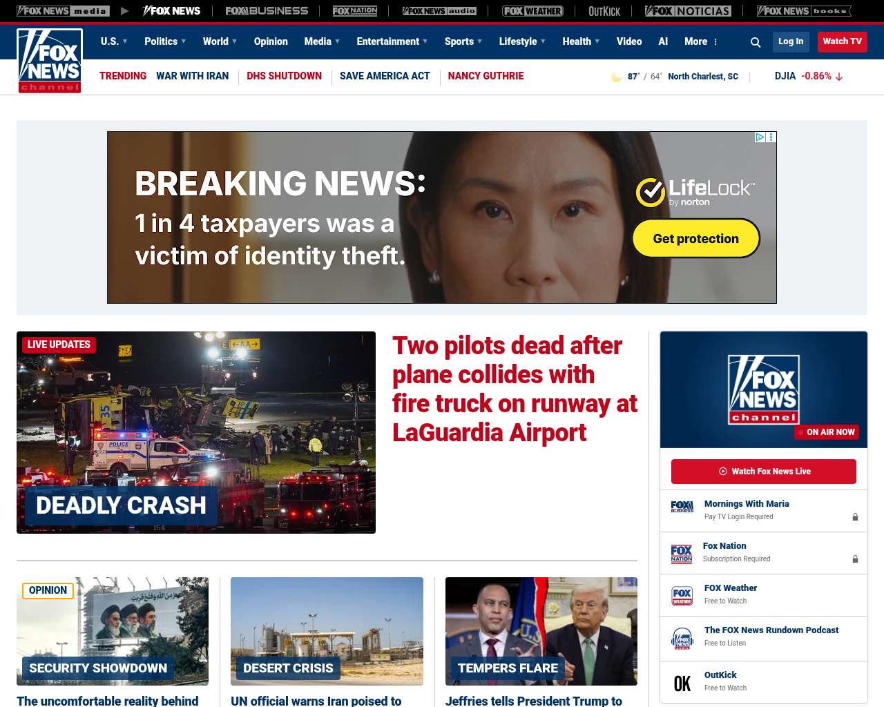Click the FOX Weather sidebar icon
This screenshot has height=707, width=884.
pyautogui.click(x=682, y=596)
